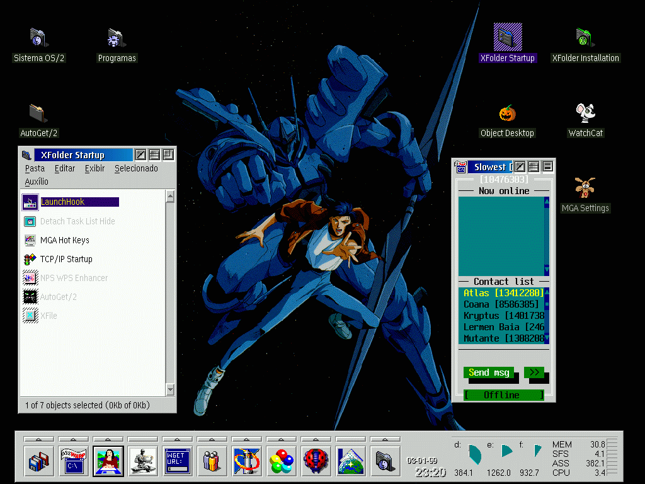Click the f: drive usage pie chart
This screenshot has height=484, width=645.
[538, 451]
